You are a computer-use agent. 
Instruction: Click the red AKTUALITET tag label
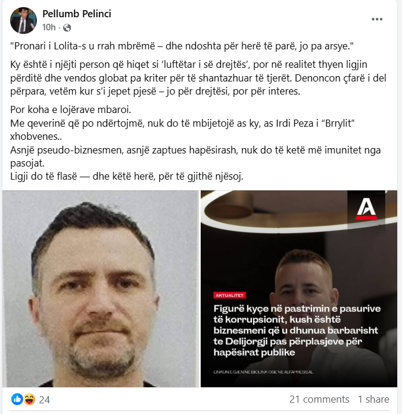click(x=229, y=295)
